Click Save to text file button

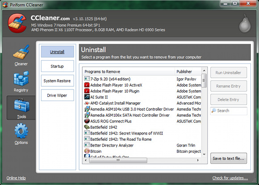(x=229, y=158)
